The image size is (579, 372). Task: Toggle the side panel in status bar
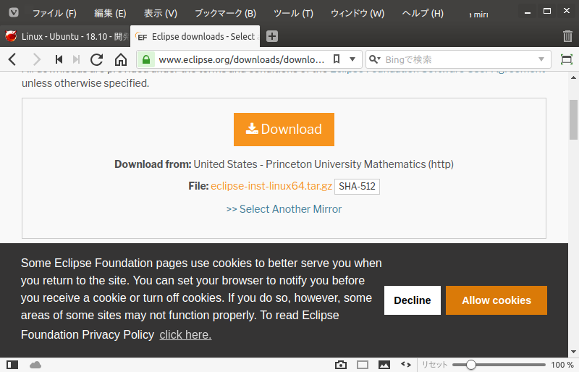click(x=12, y=365)
